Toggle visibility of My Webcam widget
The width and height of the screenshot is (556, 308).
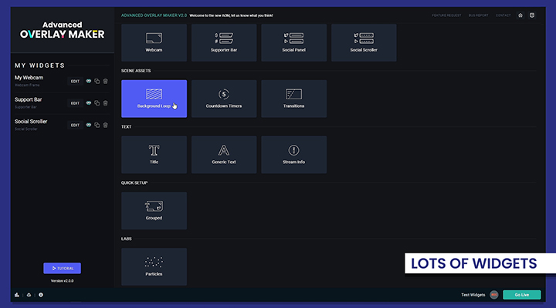coord(89,81)
